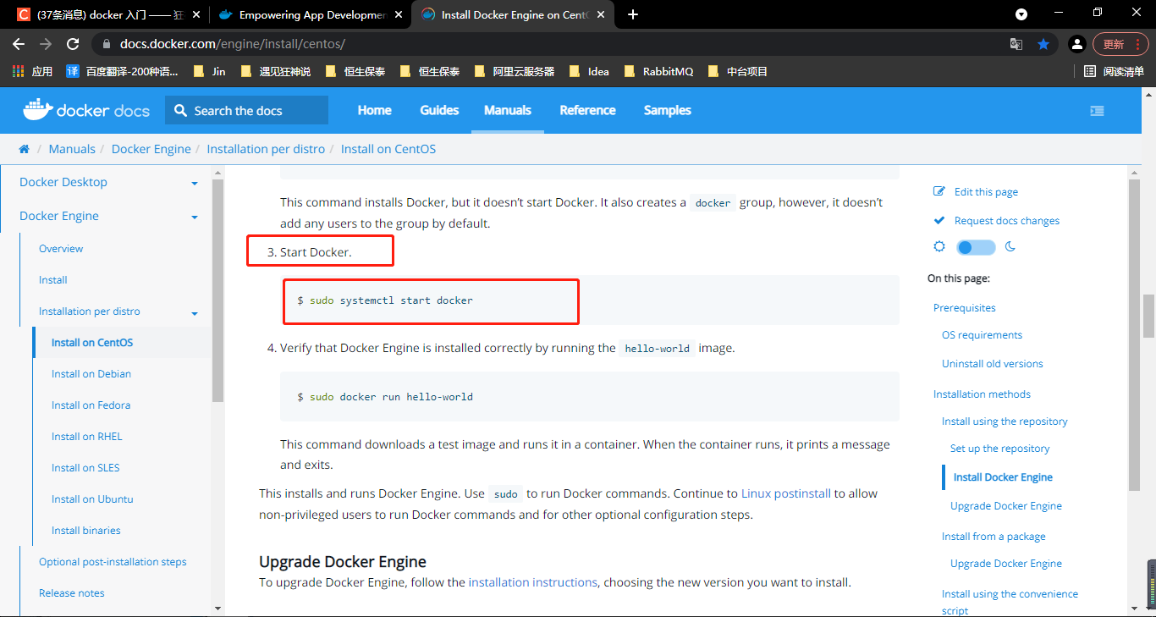Open Release notes in sidebar
The image size is (1156, 617).
[72, 593]
